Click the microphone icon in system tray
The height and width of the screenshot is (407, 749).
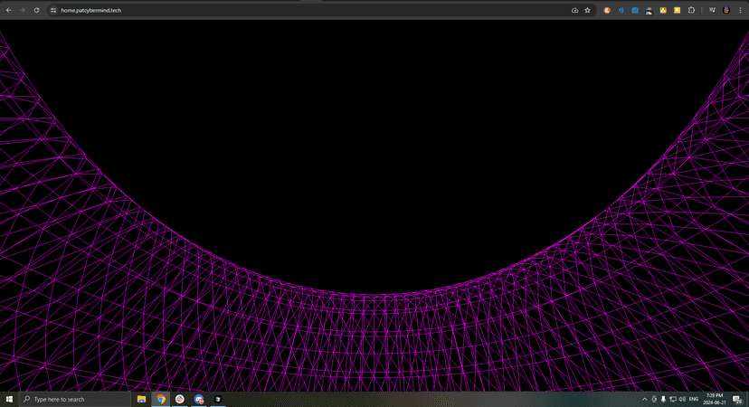(663, 399)
